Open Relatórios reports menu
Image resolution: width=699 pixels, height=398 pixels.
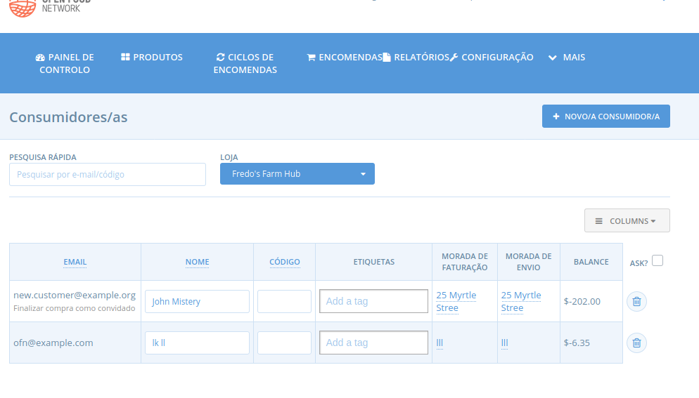pyautogui.click(x=416, y=57)
